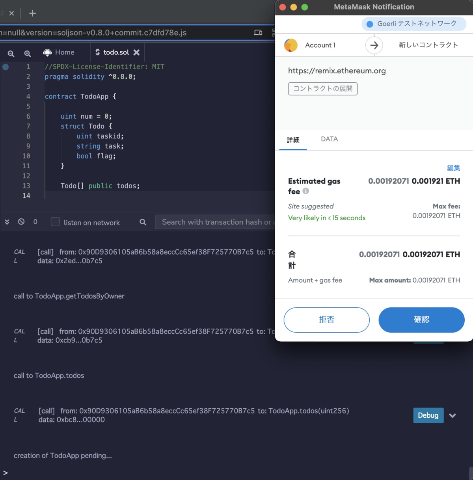Screen dimensions: 473x480
Task: Click the コントラクトの展開 badge
Action: (x=323, y=89)
